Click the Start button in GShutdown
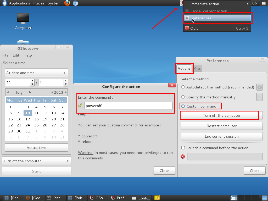The width and height of the screenshot is (268, 201). 36,171
